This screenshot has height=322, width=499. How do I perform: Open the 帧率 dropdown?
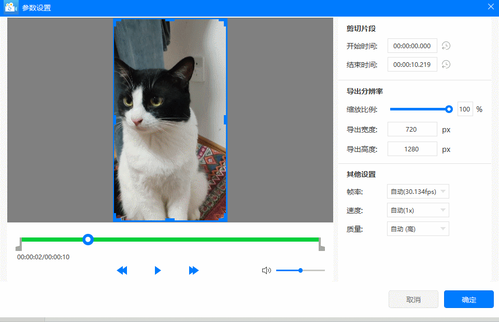418,191
